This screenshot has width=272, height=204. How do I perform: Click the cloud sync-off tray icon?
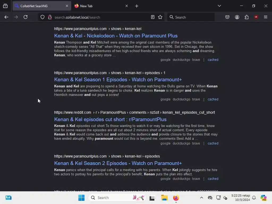(x=210, y=198)
